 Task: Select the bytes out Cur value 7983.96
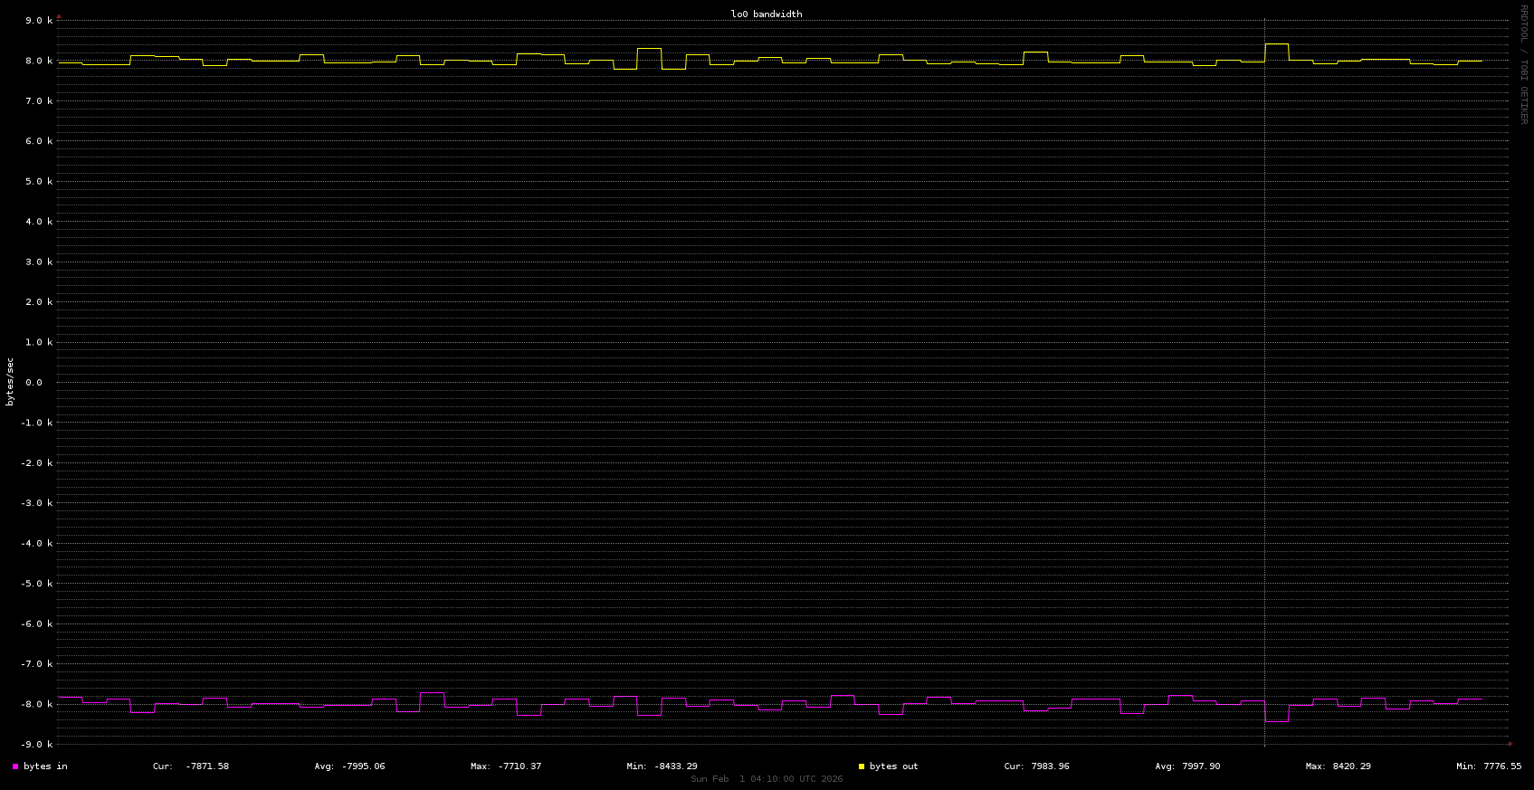point(1050,766)
